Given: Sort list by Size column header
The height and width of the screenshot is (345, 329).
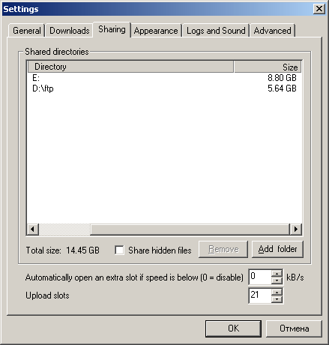Looking at the screenshot, I should pos(268,67).
